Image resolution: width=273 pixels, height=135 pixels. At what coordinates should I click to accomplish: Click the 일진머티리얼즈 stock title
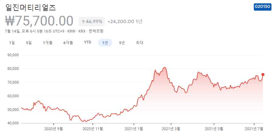(31, 8)
